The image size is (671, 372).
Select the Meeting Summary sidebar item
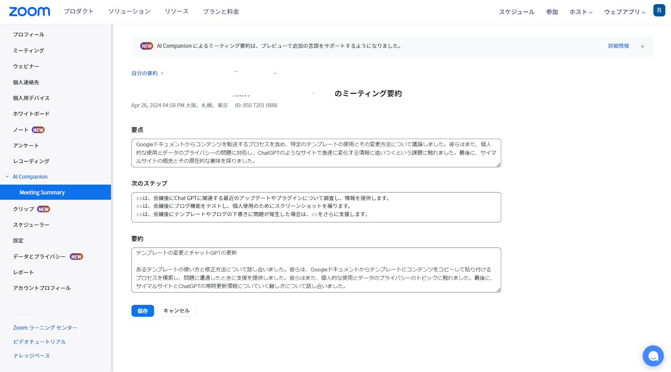coord(42,193)
